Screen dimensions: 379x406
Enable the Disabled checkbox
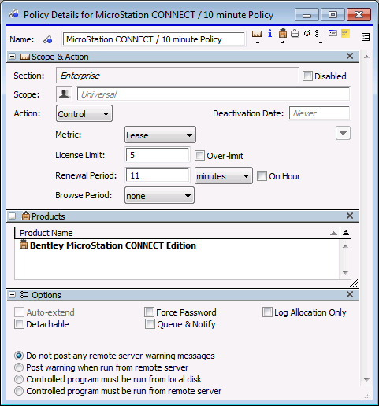coord(307,76)
